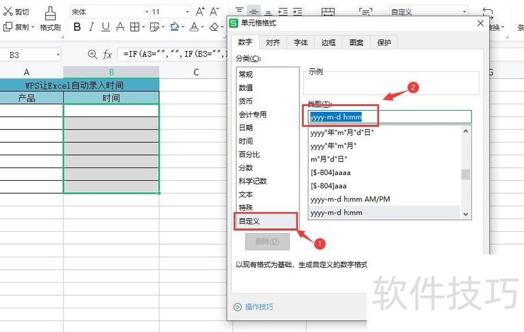The image size is (524, 332).
Task: Expand the font color dropdown arrow
Action: coord(203,27)
